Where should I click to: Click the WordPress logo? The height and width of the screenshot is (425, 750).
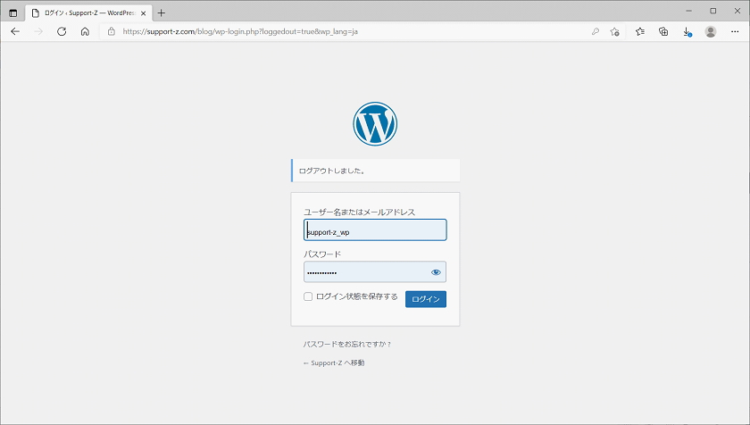[375, 124]
